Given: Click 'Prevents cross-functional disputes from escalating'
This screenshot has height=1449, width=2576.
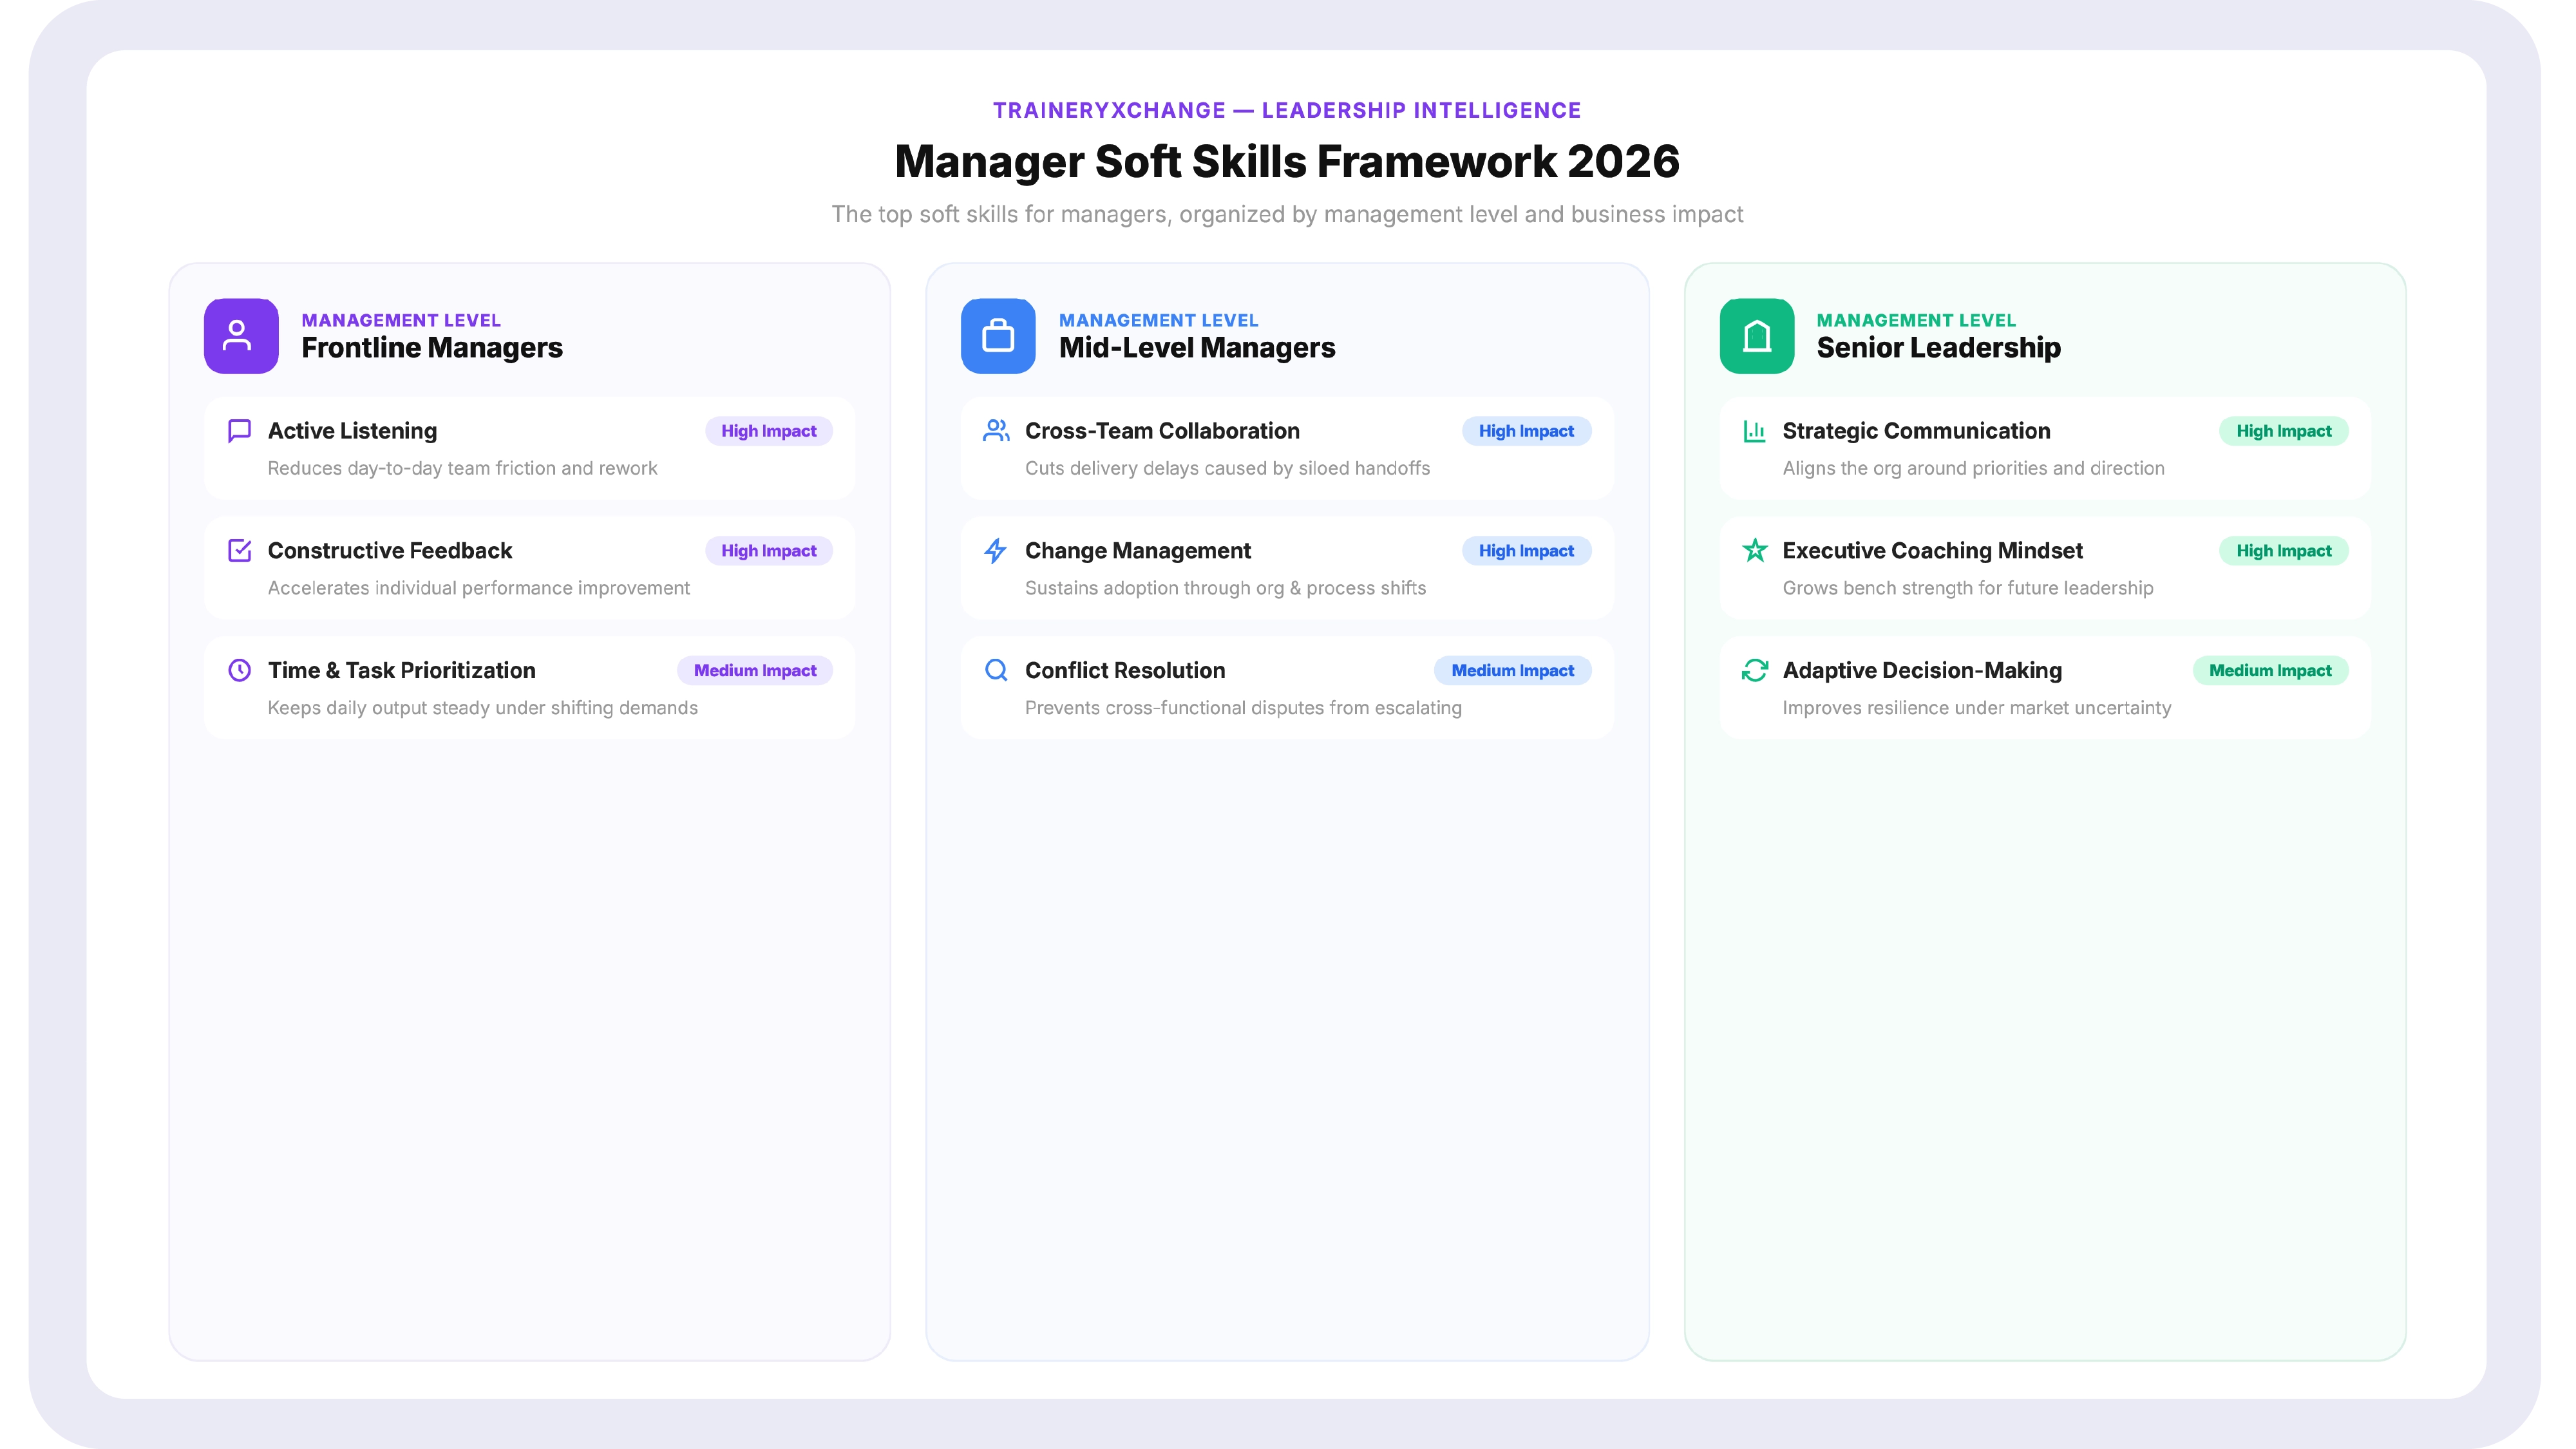Looking at the screenshot, I should coord(1243,708).
